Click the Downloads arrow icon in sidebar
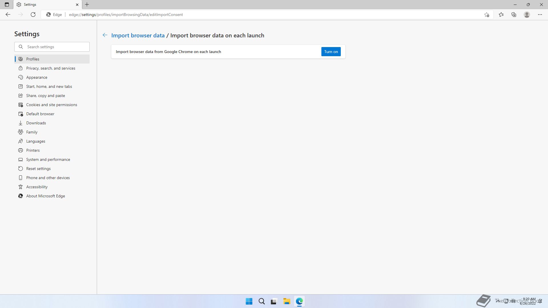 (21, 123)
